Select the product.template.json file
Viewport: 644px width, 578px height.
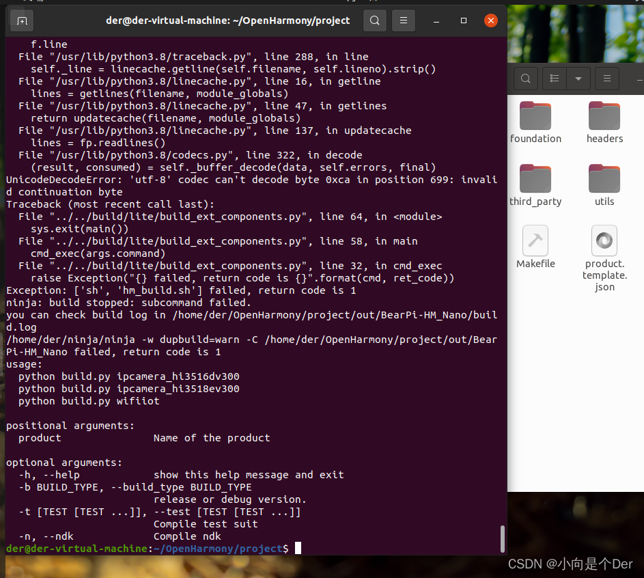604,240
